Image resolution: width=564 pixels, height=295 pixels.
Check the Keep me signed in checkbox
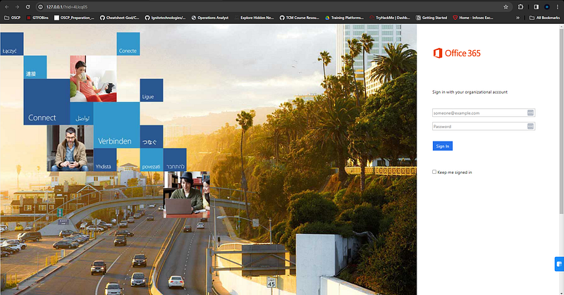(x=434, y=172)
